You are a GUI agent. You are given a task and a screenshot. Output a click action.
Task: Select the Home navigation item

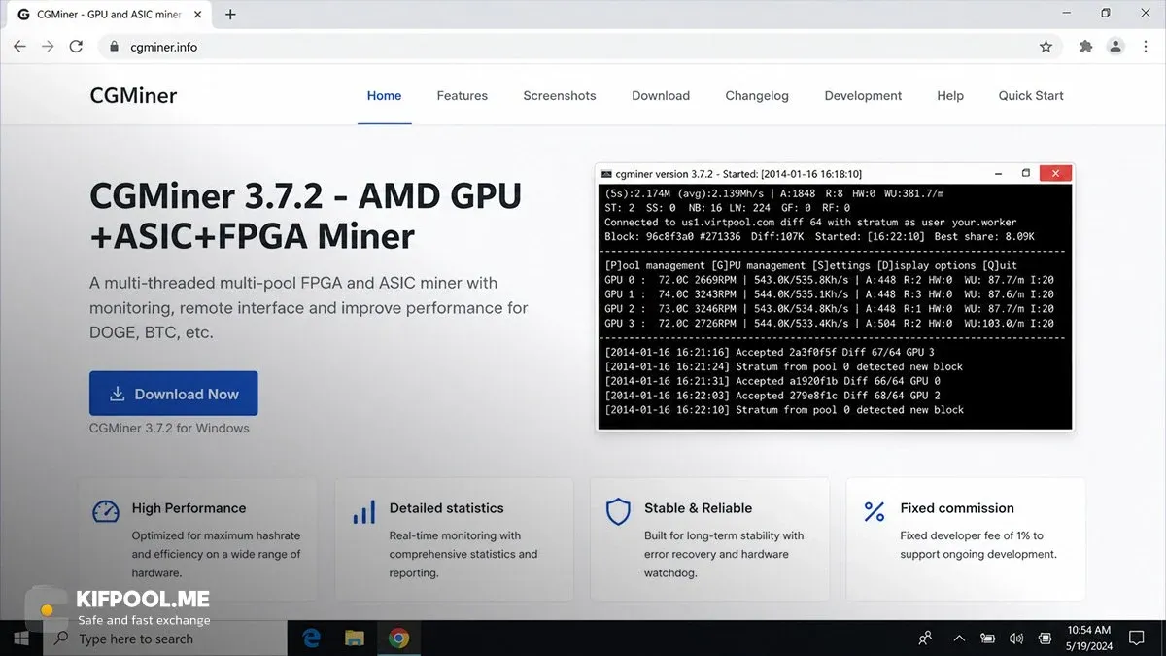click(x=384, y=95)
